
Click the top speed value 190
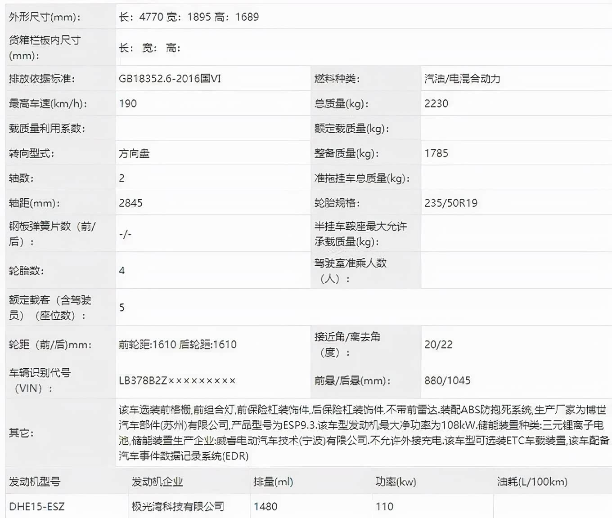(x=128, y=103)
